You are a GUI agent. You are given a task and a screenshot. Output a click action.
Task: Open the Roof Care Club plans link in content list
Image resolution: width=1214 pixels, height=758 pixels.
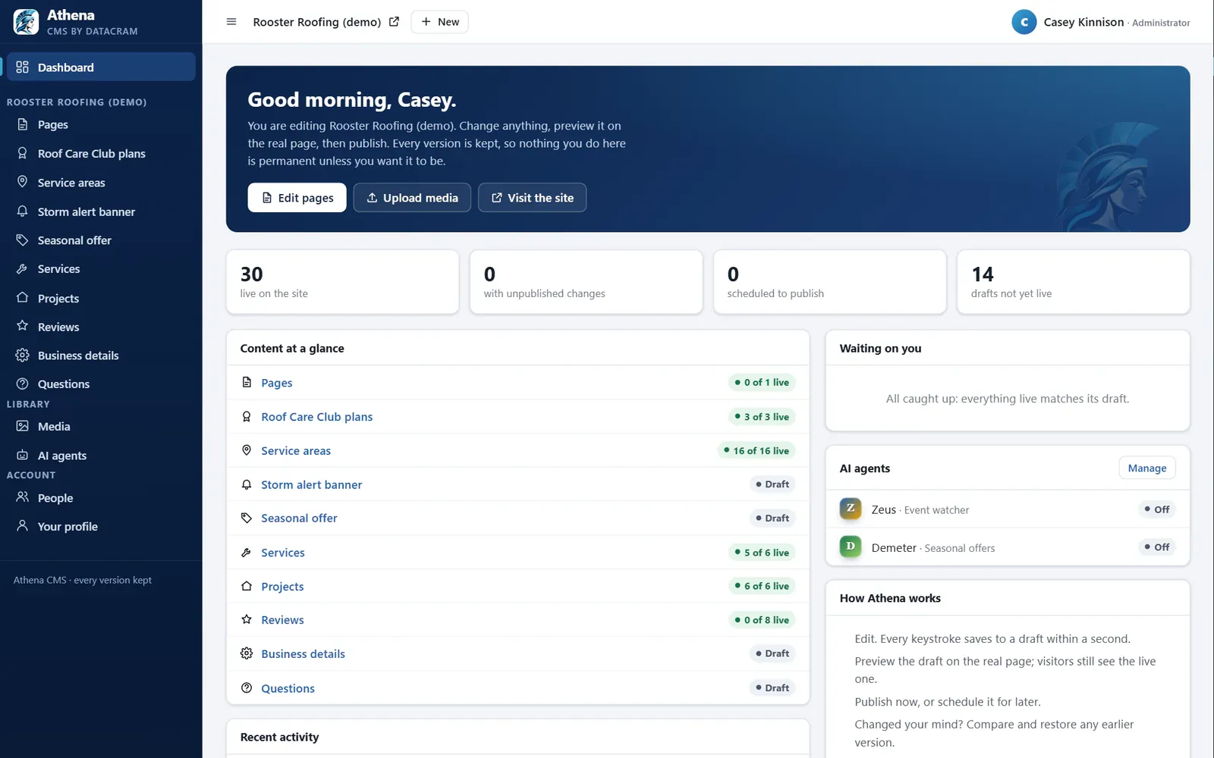pos(316,416)
